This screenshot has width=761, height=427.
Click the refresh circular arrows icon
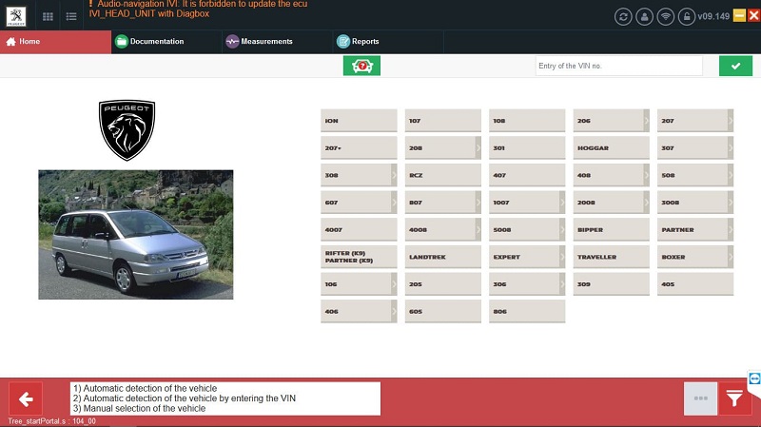coord(623,16)
